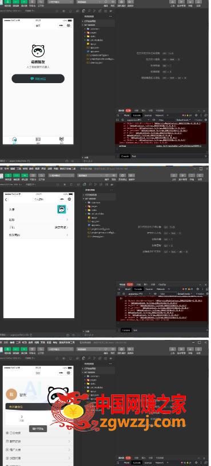Expand the pages folder in the first file tree

point(94,33)
